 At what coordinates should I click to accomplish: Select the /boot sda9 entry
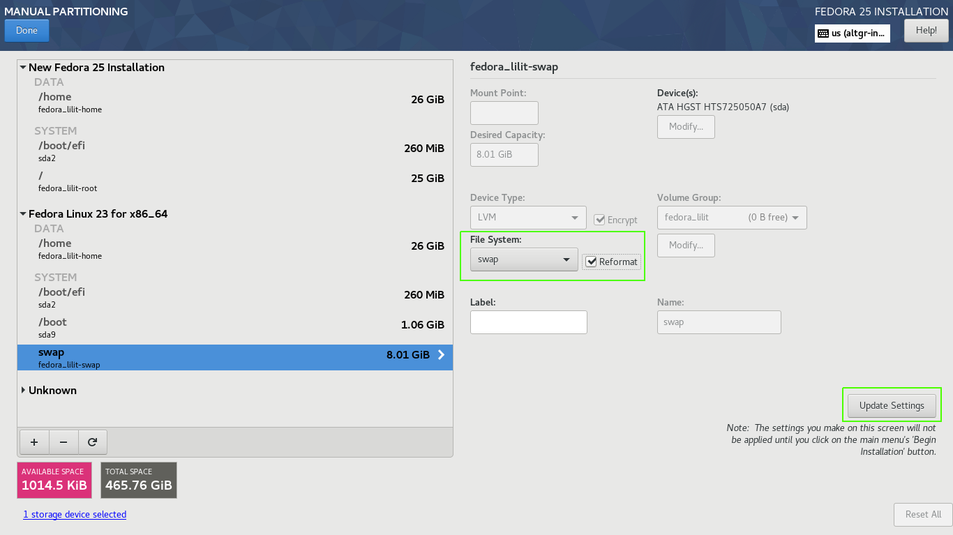pyautogui.click(x=235, y=328)
